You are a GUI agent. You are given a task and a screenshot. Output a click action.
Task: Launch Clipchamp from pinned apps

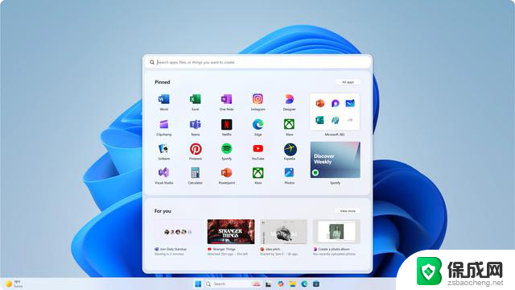(163, 124)
